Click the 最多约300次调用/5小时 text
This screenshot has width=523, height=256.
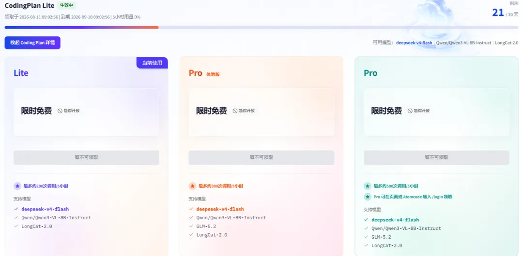click(x=221, y=186)
